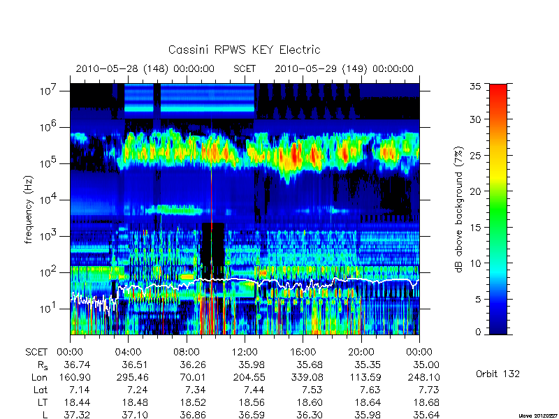Click time tick label '12:00'
This screenshot has width=559, height=419.
(245, 352)
